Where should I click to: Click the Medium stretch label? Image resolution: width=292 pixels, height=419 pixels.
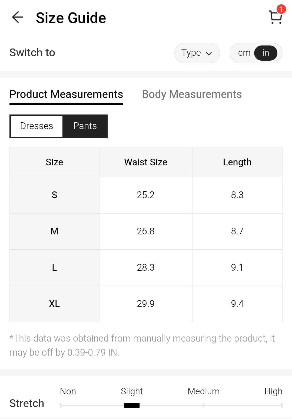(x=203, y=391)
